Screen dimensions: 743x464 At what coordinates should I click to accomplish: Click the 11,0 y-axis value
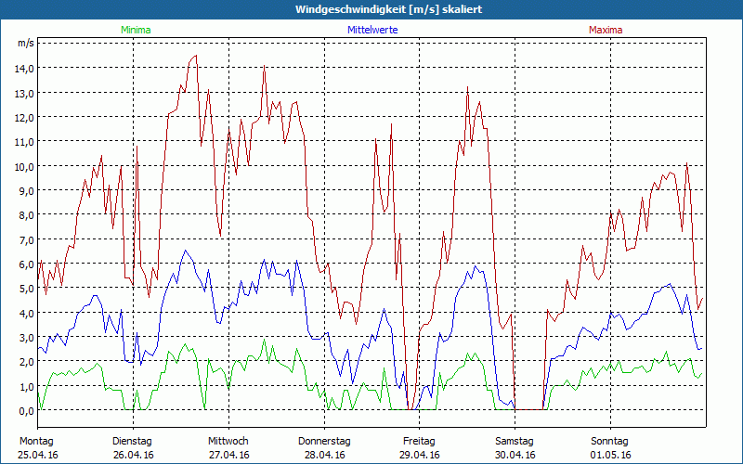(x=24, y=142)
